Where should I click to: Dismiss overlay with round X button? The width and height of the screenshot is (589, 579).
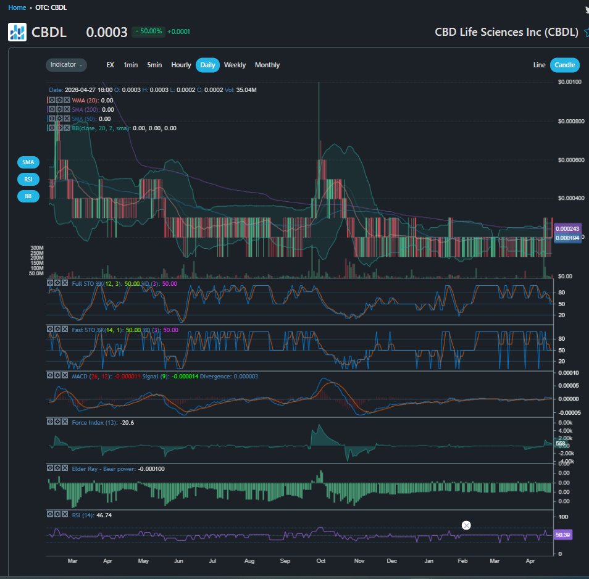[466, 525]
